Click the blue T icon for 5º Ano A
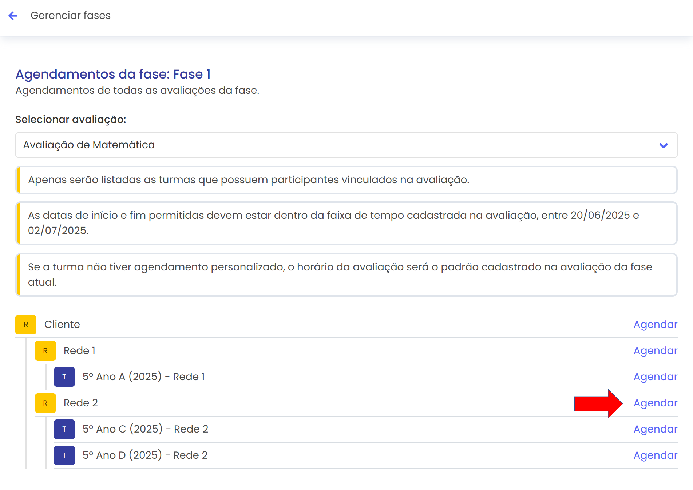 point(64,377)
